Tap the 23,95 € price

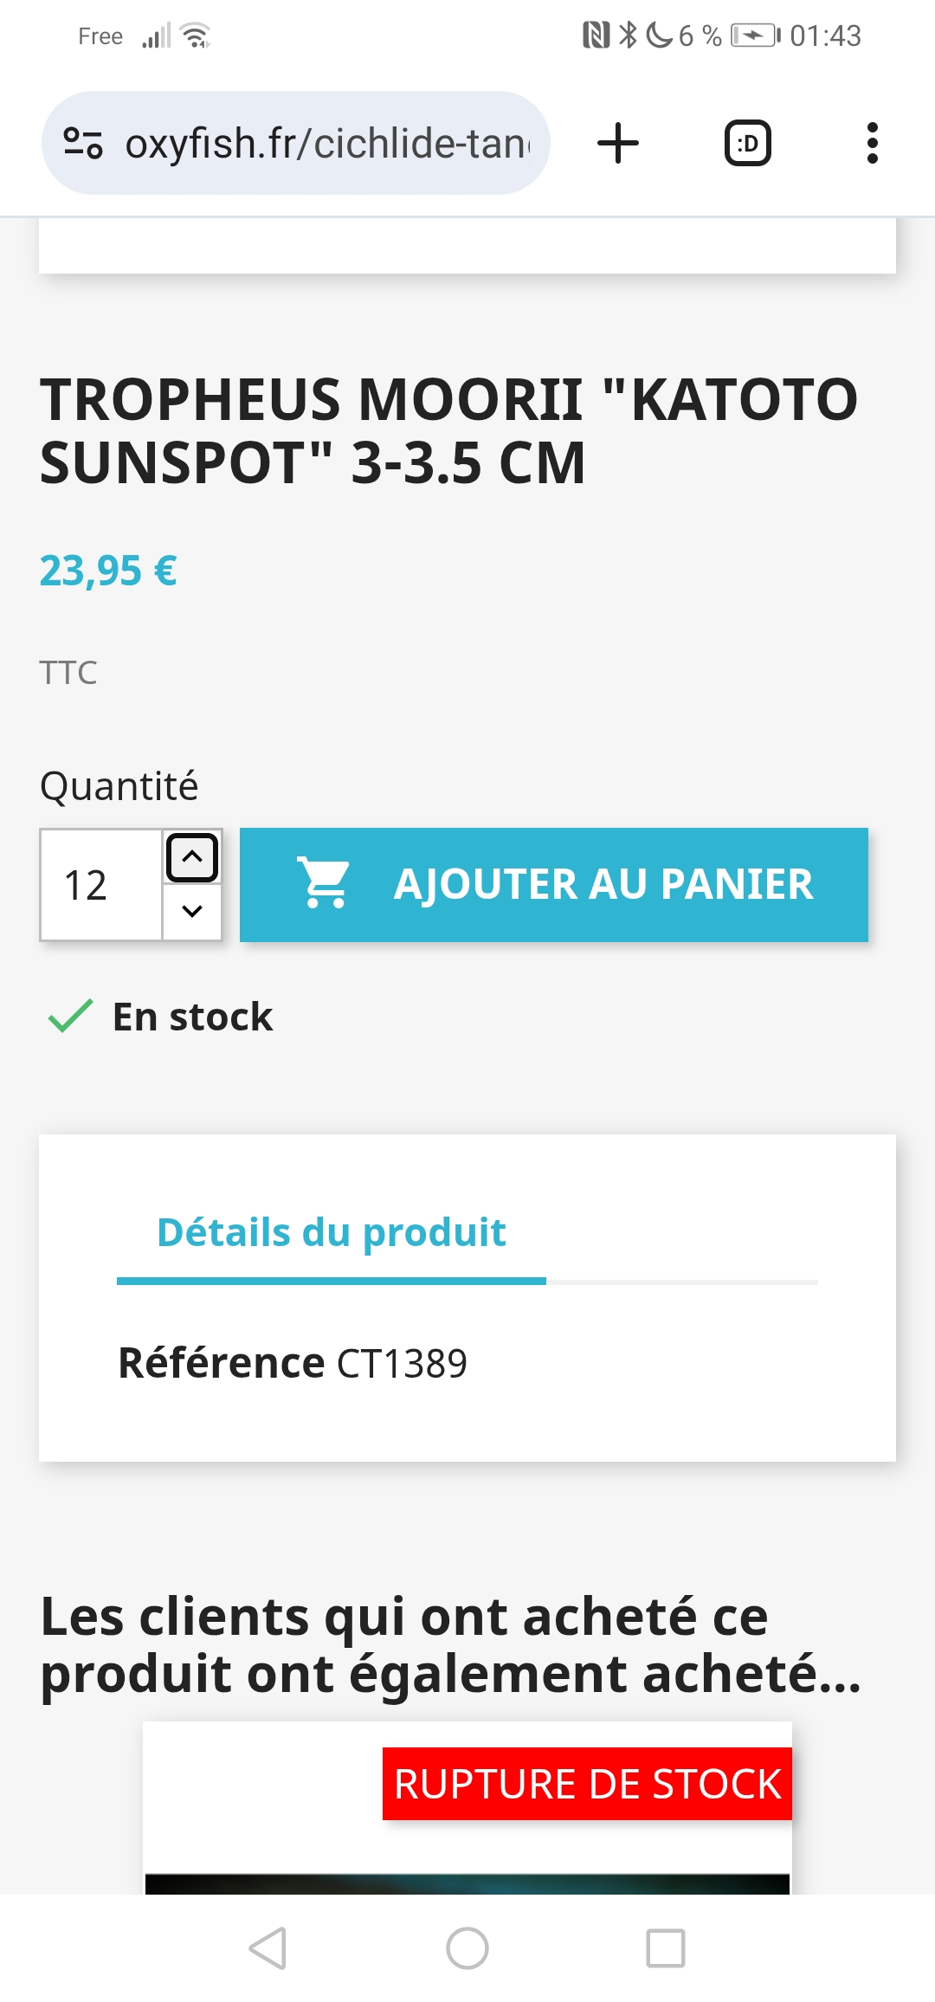(x=108, y=571)
